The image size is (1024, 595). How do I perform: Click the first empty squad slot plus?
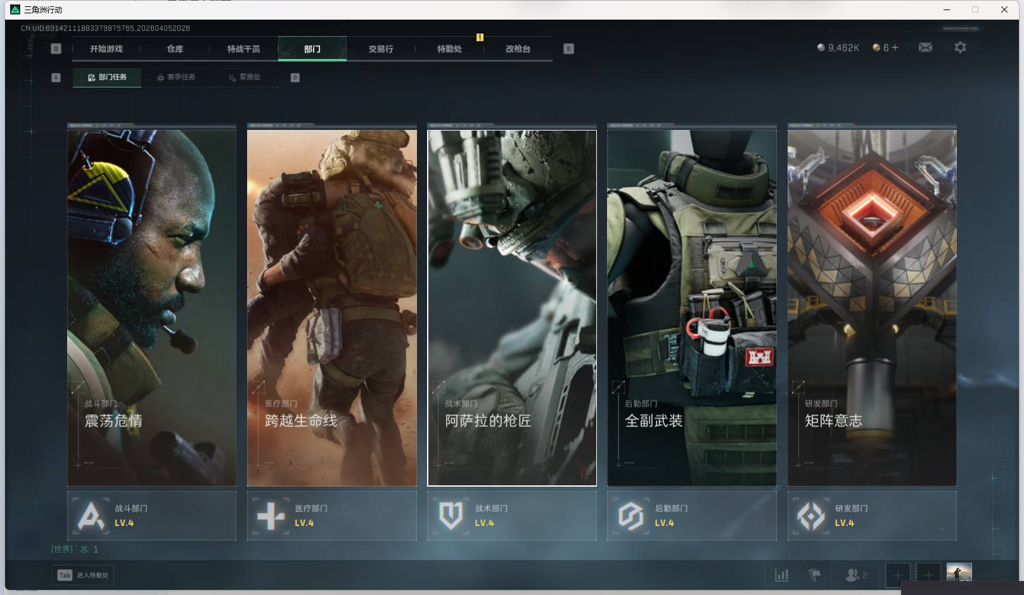point(897,575)
